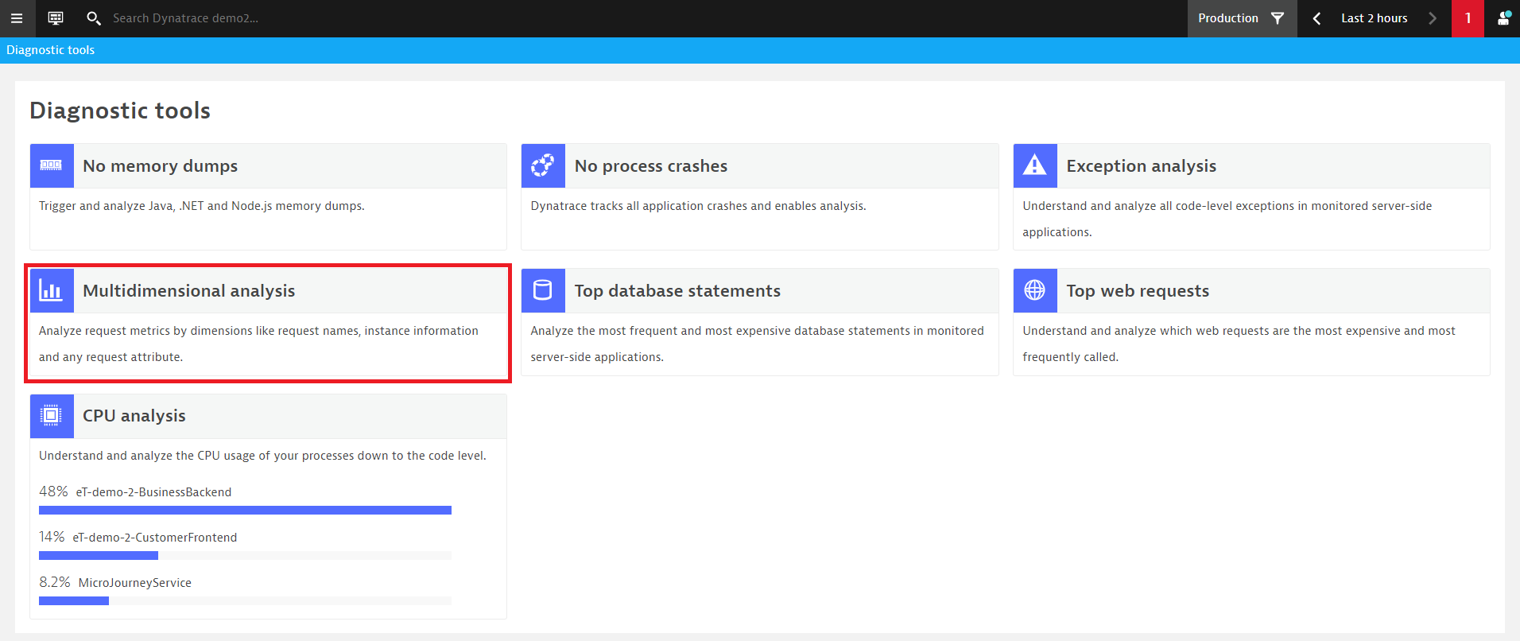Click the CPU analysis chip icon
Image resolution: width=1520 pixels, height=641 pixels.
[52, 415]
